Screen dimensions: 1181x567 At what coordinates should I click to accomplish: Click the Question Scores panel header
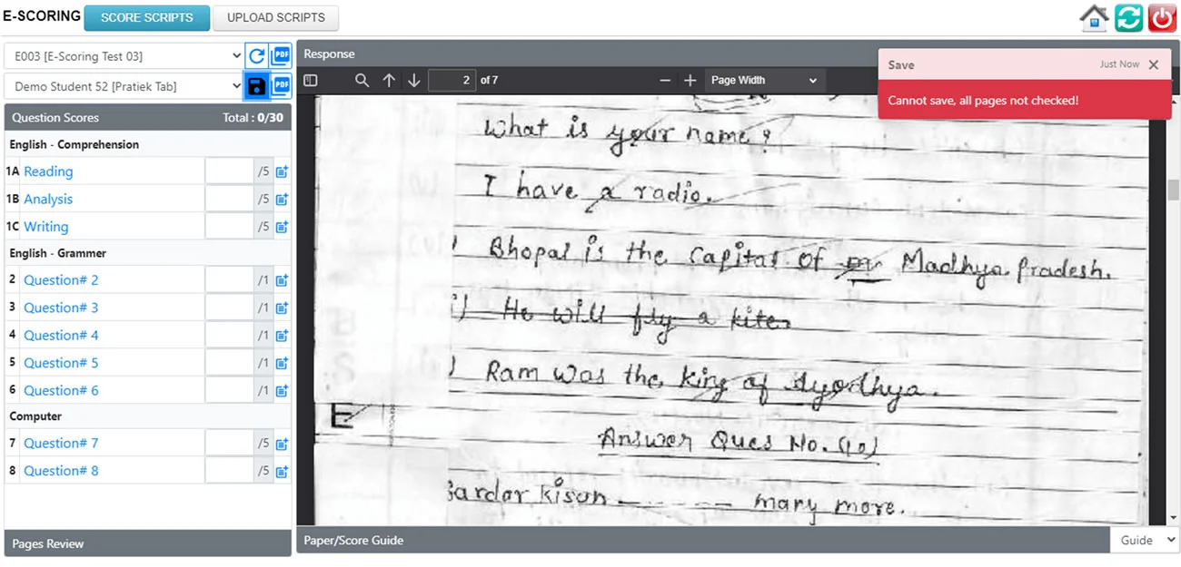pyautogui.click(x=148, y=117)
